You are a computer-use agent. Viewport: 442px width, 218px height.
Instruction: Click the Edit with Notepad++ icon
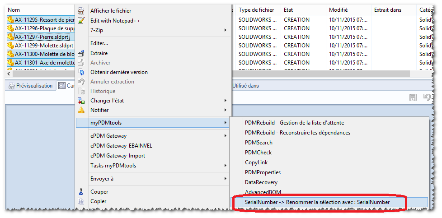81,20
